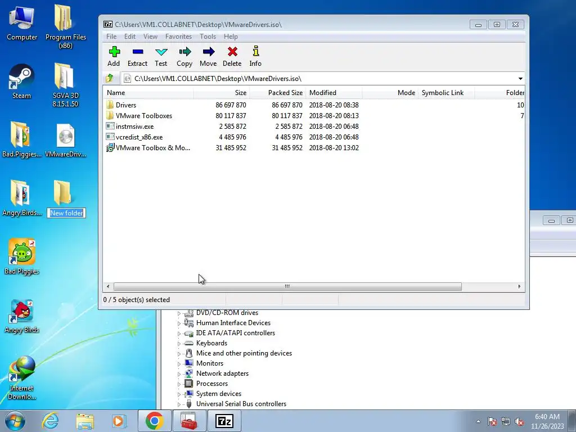The height and width of the screenshot is (432, 576).
Task: Sort by Symbolic Link column header
Action: click(x=446, y=93)
